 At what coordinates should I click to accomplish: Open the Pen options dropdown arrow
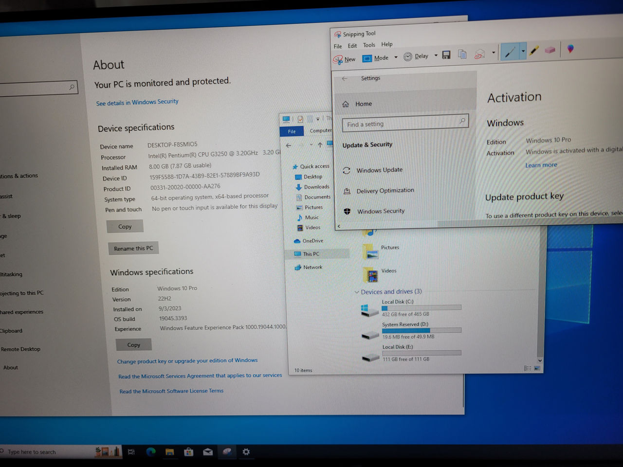[x=523, y=51]
